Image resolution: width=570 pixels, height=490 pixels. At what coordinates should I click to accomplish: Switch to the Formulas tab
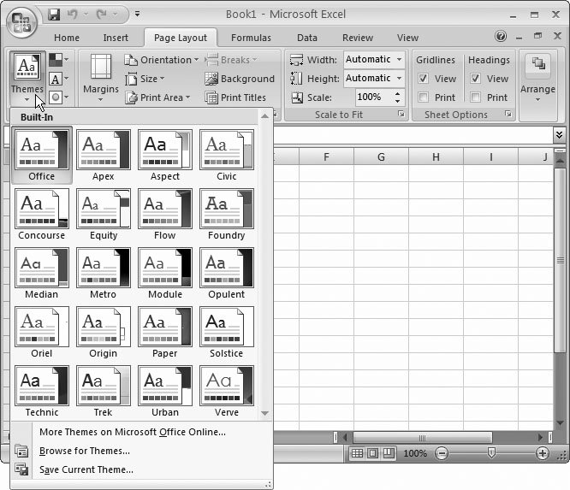251,38
